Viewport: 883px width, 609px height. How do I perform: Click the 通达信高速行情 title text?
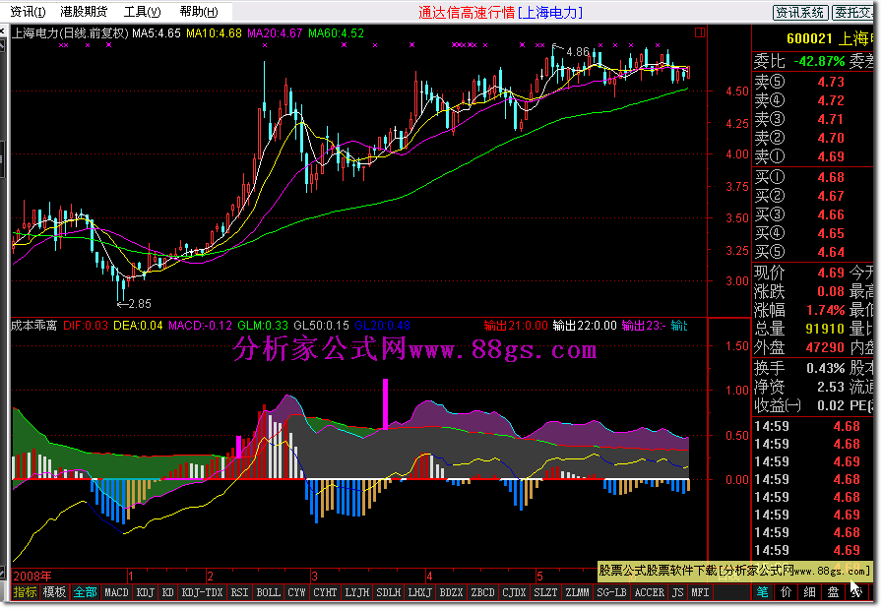[x=467, y=13]
